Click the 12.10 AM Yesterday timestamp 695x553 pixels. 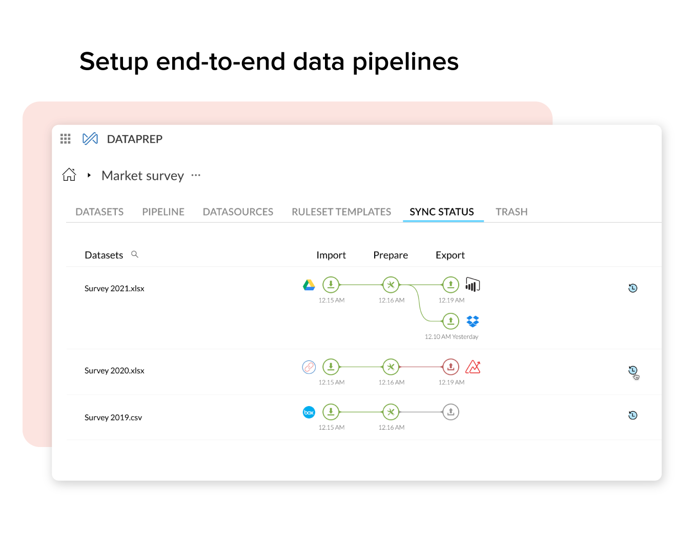click(452, 337)
